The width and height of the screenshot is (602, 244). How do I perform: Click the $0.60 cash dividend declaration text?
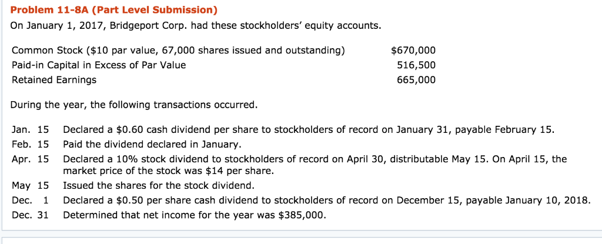pos(308,129)
